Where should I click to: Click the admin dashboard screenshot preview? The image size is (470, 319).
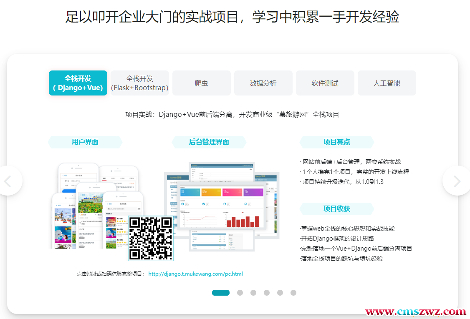(x=221, y=204)
